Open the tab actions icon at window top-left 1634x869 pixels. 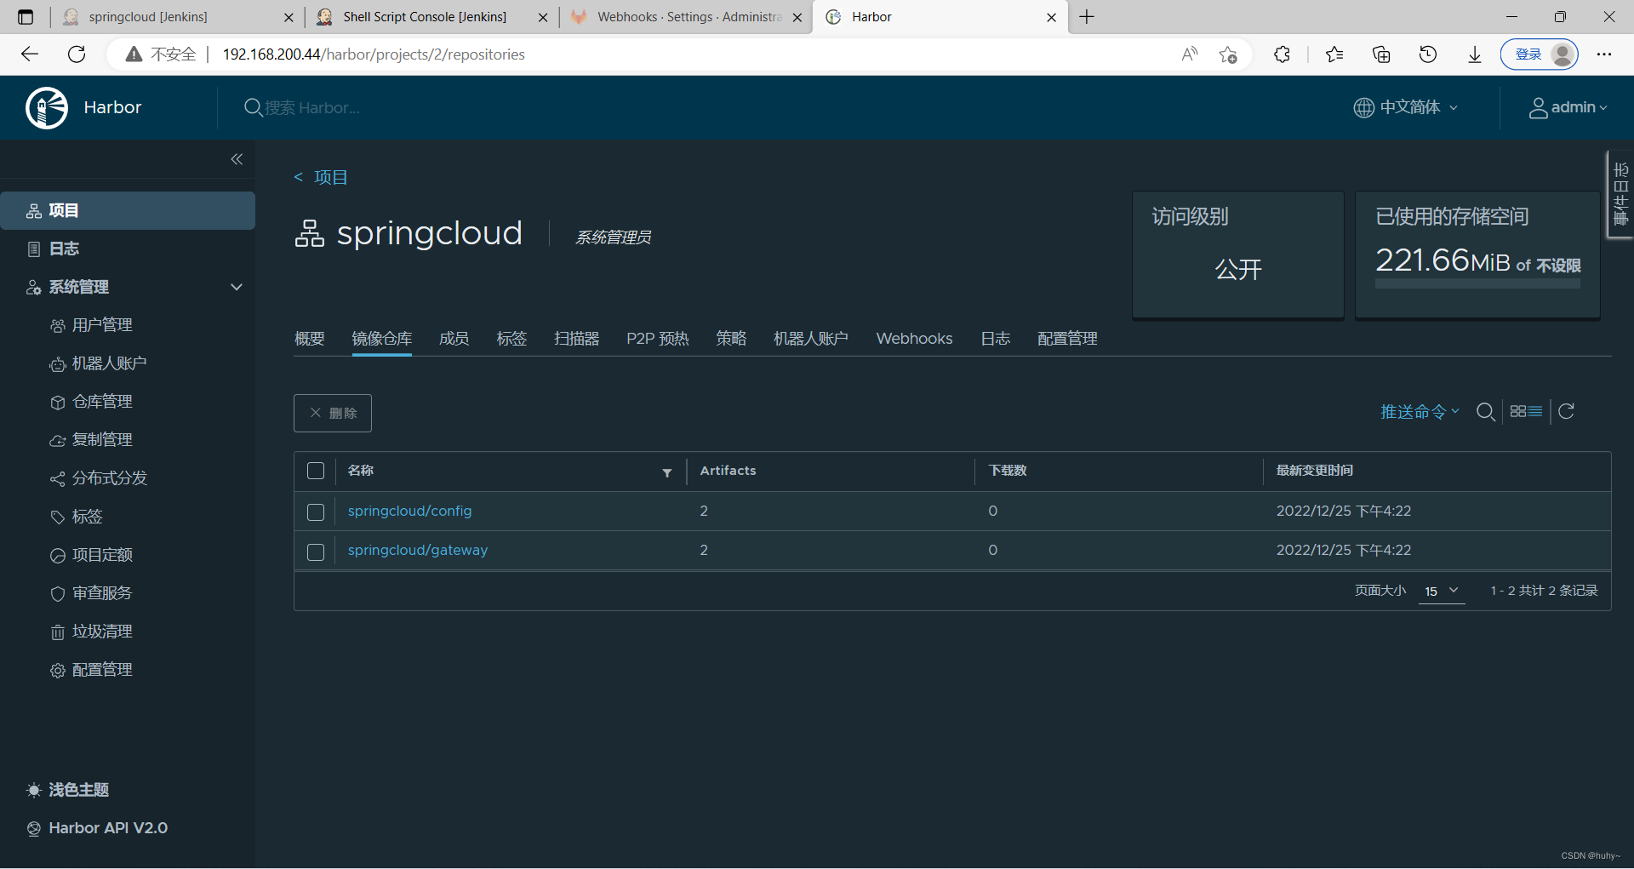[26, 17]
